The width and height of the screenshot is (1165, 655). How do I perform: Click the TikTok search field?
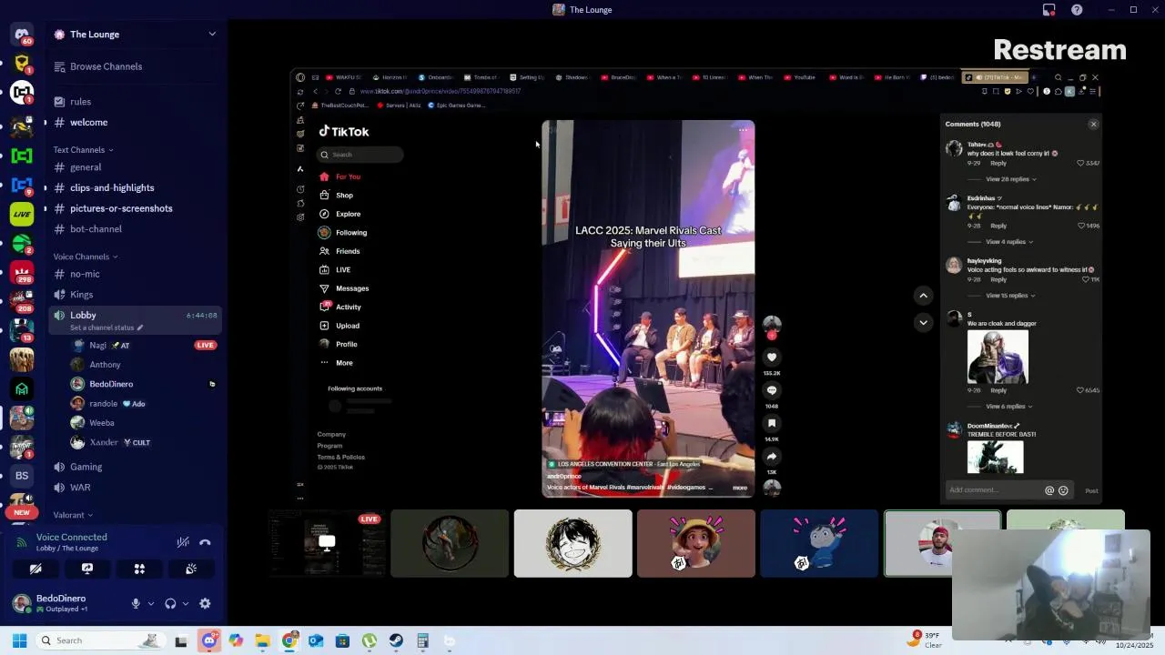tap(360, 155)
